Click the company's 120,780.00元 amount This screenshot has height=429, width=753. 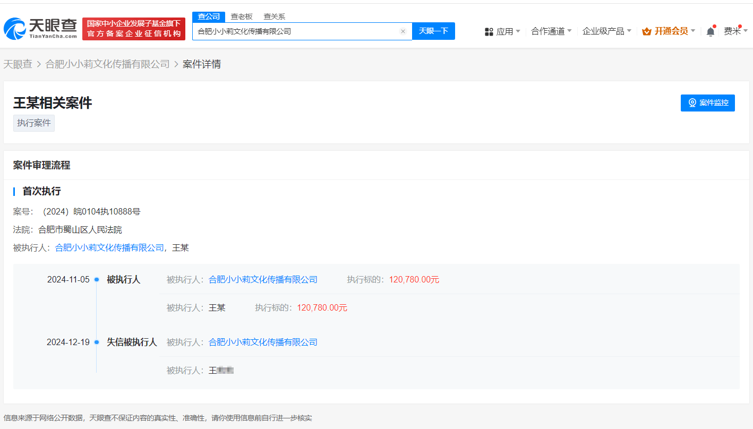tap(414, 280)
